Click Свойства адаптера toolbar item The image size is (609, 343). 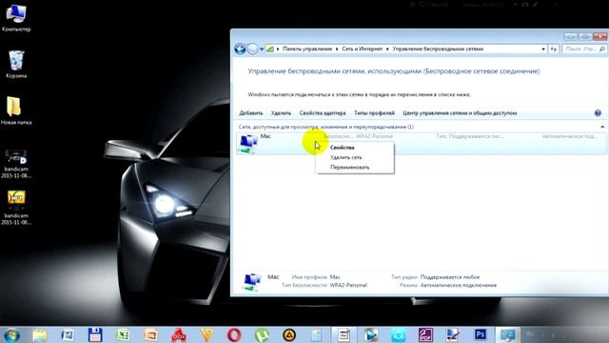tap(323, 113)
